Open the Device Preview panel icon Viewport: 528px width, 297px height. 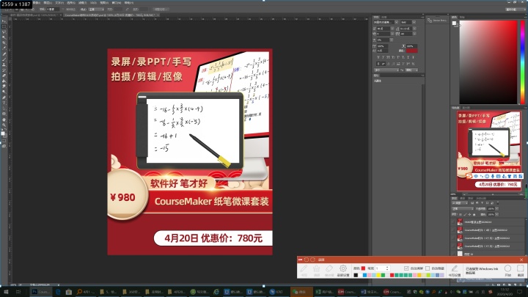tap(430, 21)
